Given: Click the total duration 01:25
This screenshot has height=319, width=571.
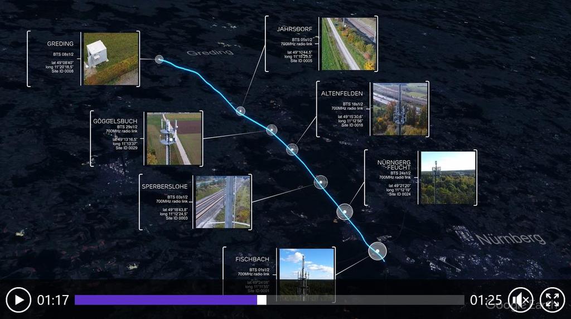Looking at the screenshot, I should [486, 300].
